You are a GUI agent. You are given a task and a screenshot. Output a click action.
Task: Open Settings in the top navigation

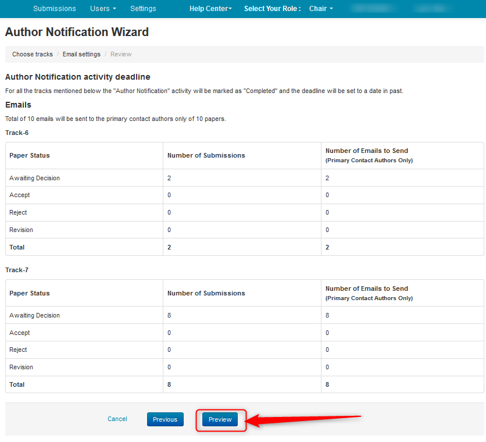pos(143,9)
